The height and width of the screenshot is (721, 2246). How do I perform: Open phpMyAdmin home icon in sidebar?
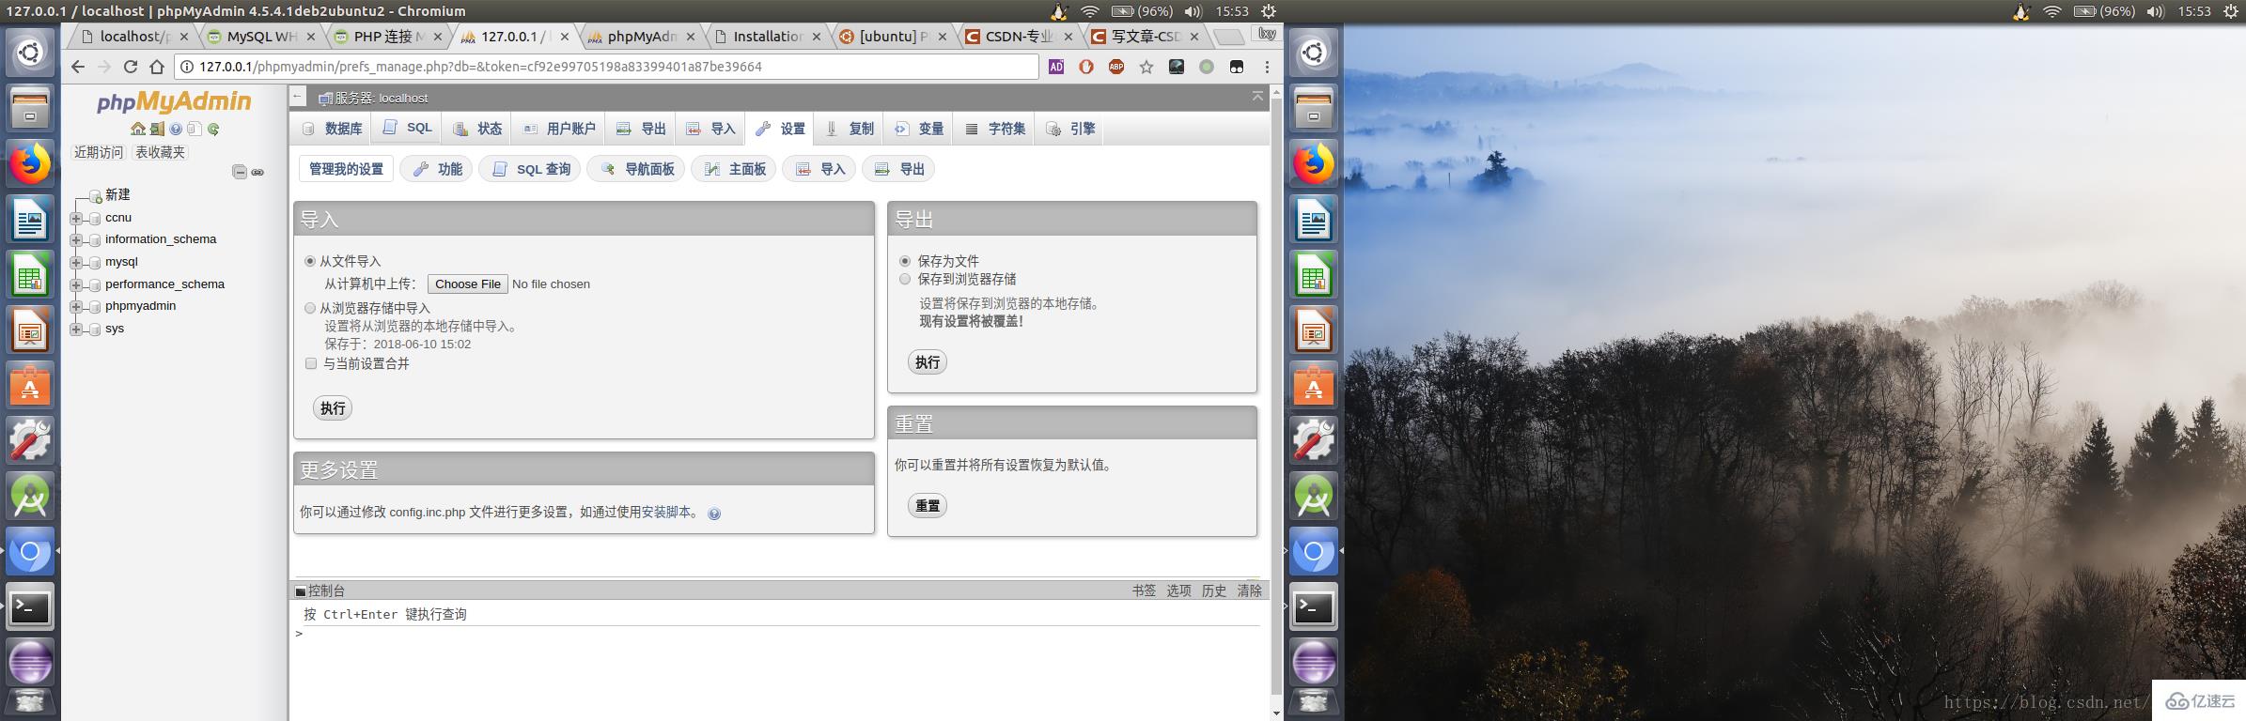(x=138, y=129)
